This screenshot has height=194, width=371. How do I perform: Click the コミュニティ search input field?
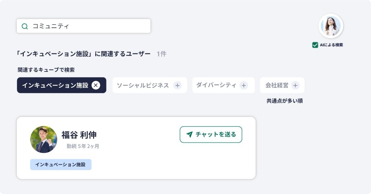tap(89, 26)
